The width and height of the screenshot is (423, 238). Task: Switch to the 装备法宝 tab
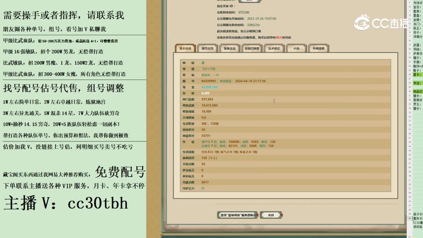[230, 48]
